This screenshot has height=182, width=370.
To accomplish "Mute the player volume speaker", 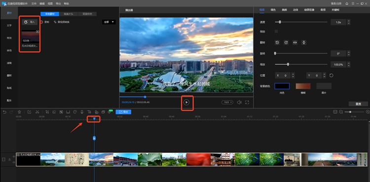I will coord(239,102).
